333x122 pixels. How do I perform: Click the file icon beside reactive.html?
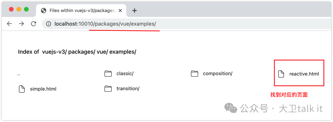pos(281,74)
